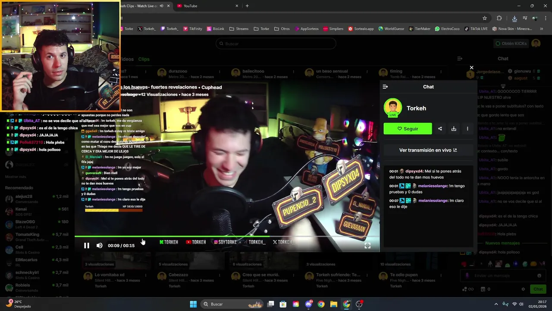Enter fullscreen on the clip player
The image size is (552, 311).
pyautogui.click(x=367, y=245)
